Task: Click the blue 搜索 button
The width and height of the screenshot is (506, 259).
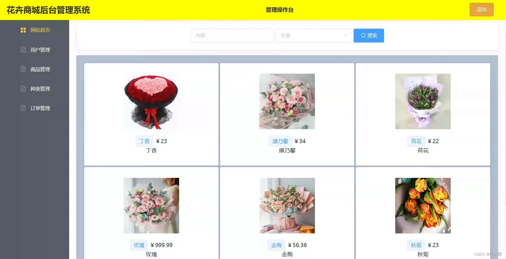Action: coord(369,36)
